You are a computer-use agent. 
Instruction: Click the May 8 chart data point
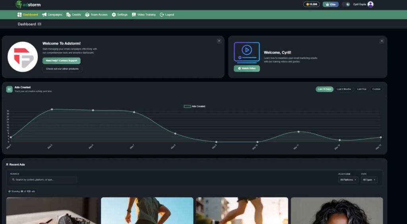point(175,134)
